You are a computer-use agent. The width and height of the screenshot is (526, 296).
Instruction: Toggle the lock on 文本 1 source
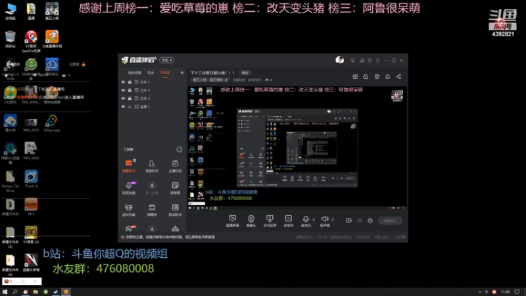130,82
